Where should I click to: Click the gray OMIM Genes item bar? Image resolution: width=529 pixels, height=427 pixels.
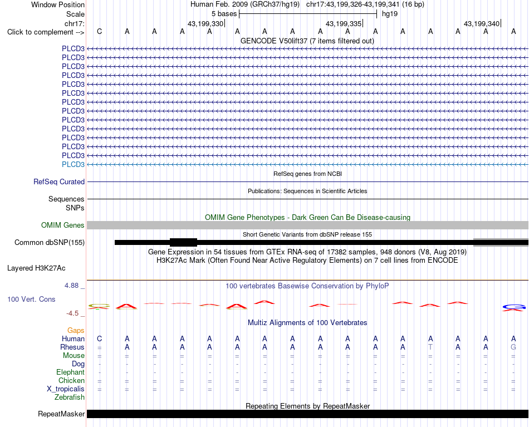tap(307, 225)
